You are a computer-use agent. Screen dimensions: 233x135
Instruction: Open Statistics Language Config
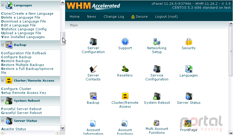point(24,29)
